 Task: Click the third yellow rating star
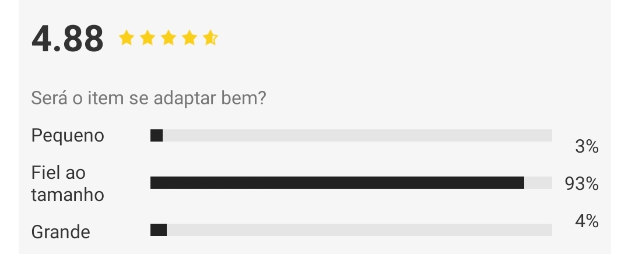point(168,38)
